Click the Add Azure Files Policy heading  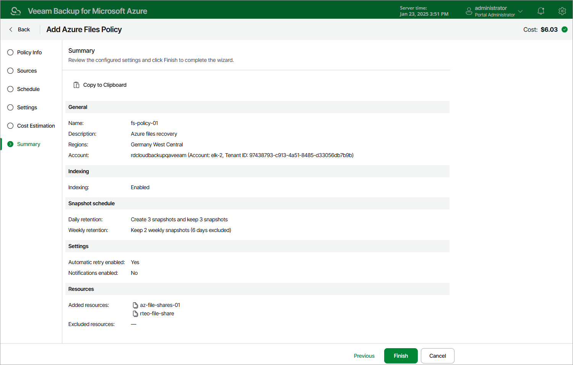pos(84,29)
